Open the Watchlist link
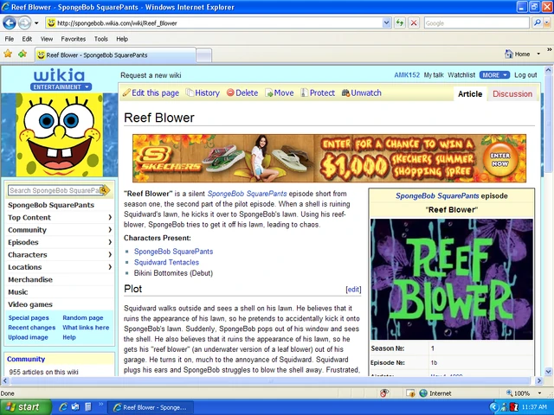The image size is (554, 415). click(x=461, y=75)
